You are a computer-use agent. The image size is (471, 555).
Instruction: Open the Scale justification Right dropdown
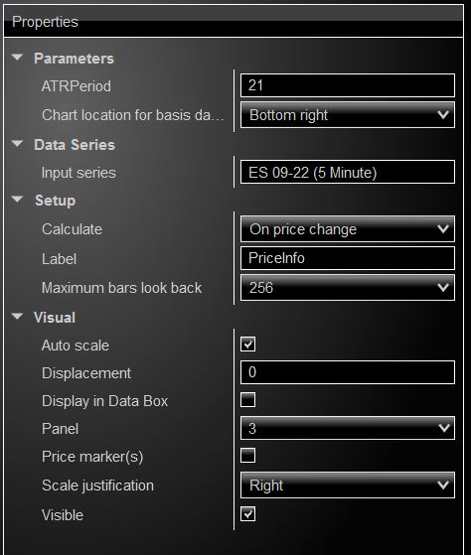(x=348, y=485)
